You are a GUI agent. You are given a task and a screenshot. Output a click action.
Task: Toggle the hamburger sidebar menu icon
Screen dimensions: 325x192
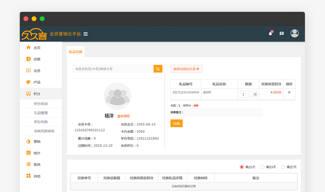[x=86, y=34]
